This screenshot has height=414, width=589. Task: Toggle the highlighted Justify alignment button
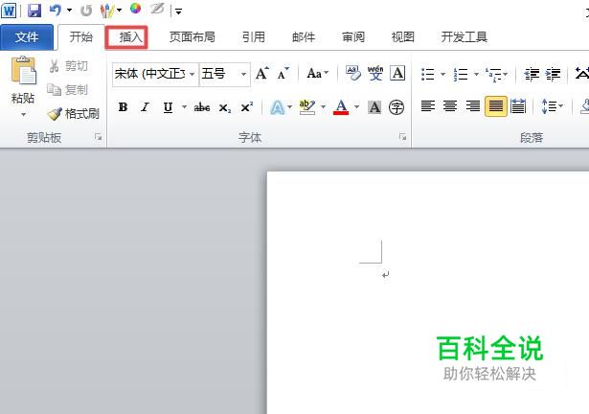click(x=495, y=106)
